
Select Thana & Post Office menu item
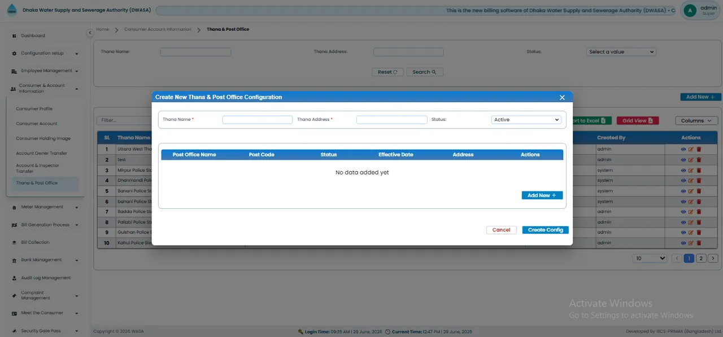tap(45, 183)
